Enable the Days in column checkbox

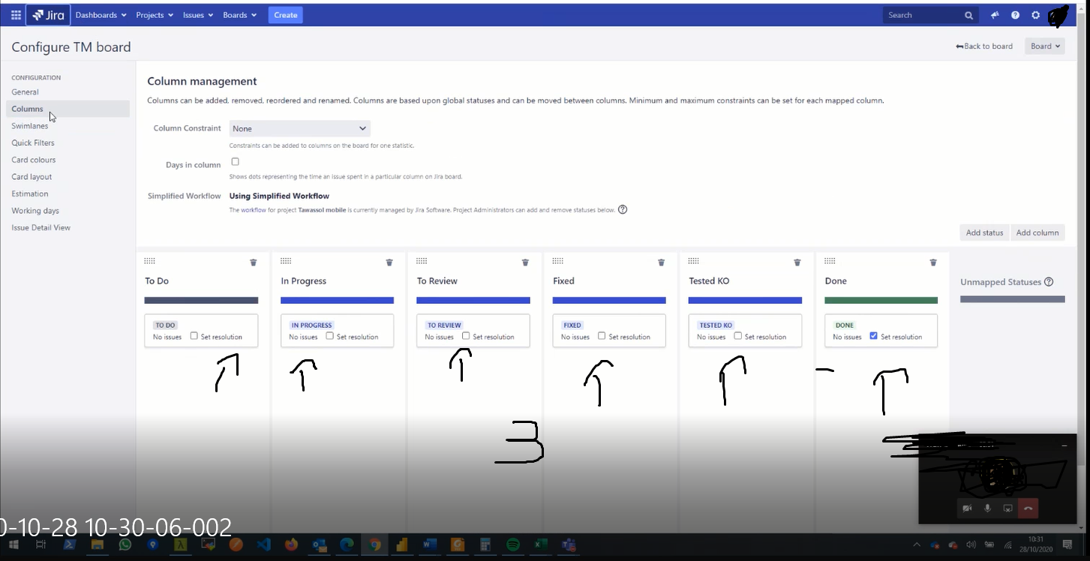235,162
